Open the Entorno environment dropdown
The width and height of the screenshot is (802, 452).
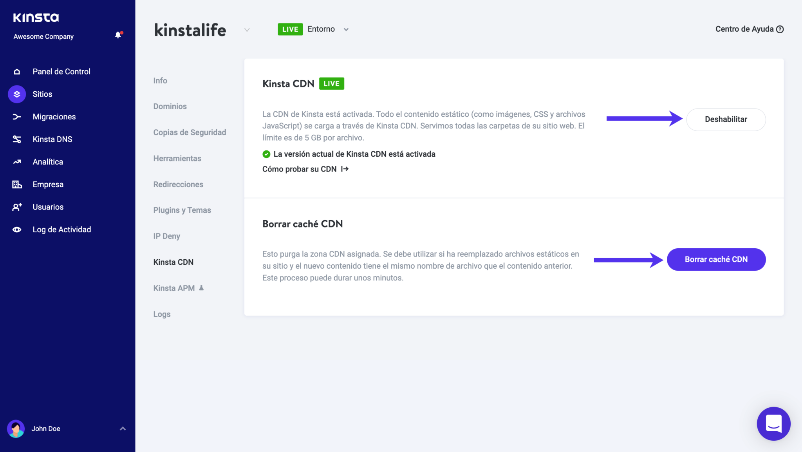coord(346,29)
